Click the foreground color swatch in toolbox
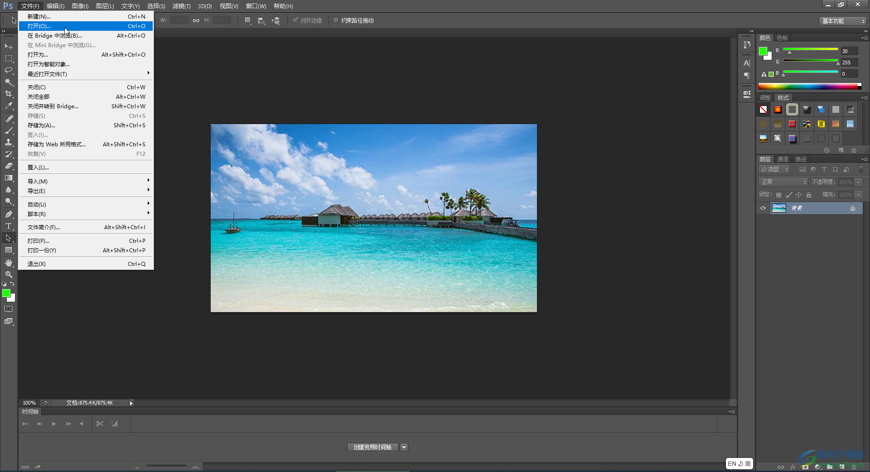This screenshot has height=472, width=870. coord(6,293)
